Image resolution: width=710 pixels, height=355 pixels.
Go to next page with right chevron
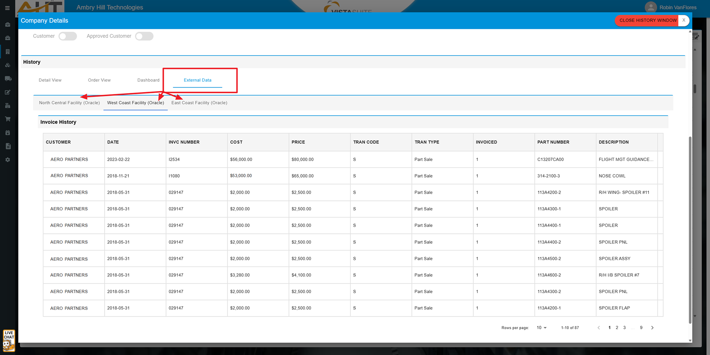(x=652, y=328)
